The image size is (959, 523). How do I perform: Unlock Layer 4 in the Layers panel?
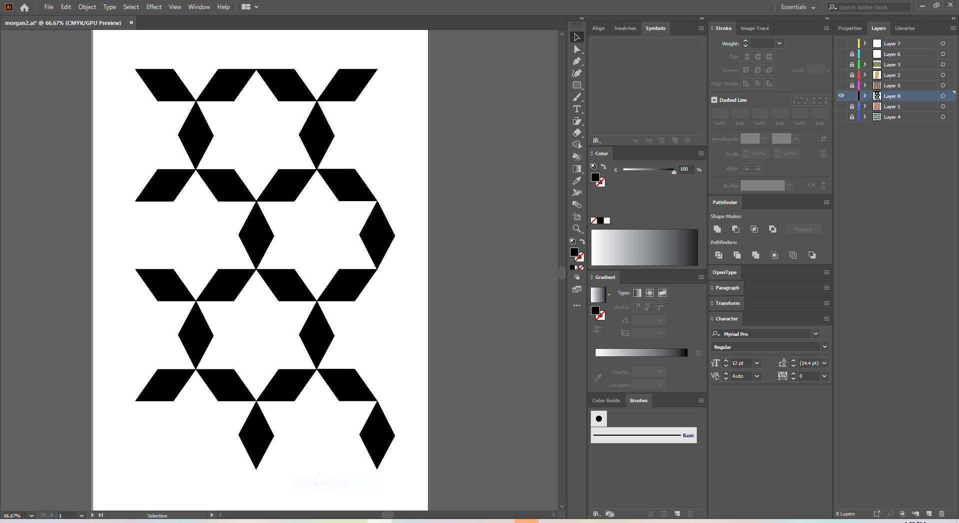click(852, 117)
